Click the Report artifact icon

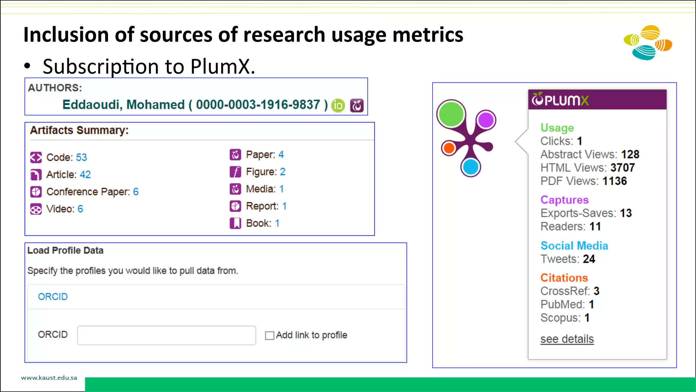coord(235,206)
